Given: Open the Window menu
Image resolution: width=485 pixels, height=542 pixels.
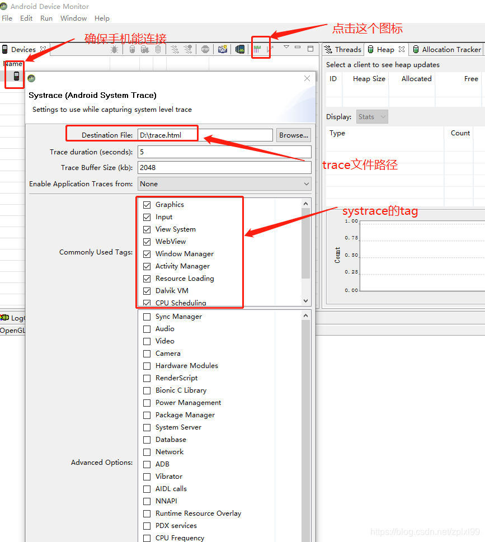Looking at the screenshot, I should (x=73, y=18).
